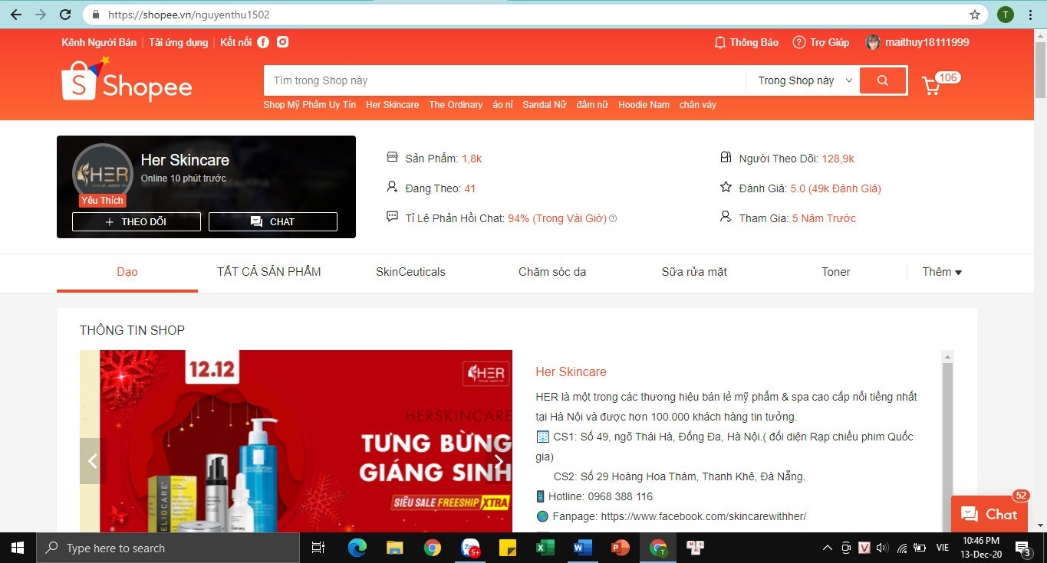Click in the Tìm trong Shop này search box
The height and width of the screenshot is (563, 1047).
pos(505,80)
